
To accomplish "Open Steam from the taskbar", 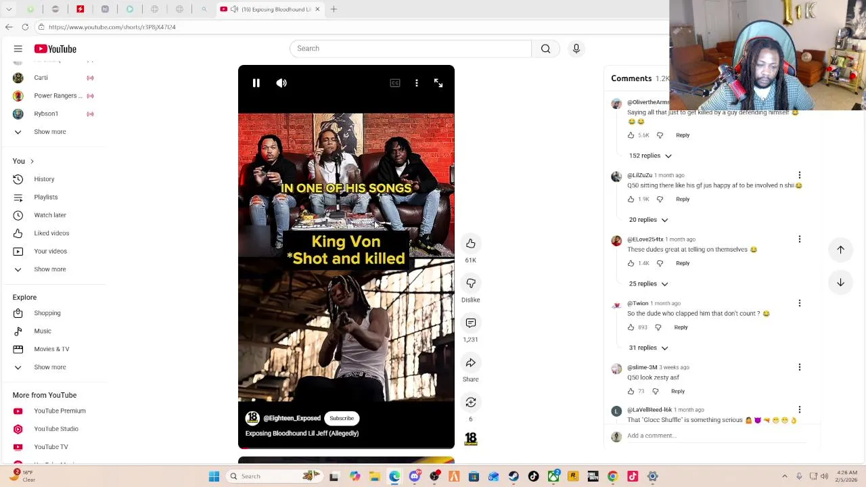I will [x=514, y=477].
